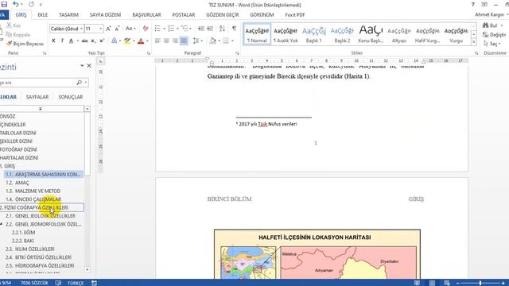Align text to the left

(157, 41)
